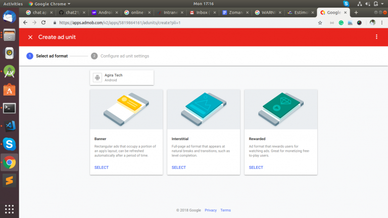
Task: Go back in Chrome
Action: pos(25,23)
